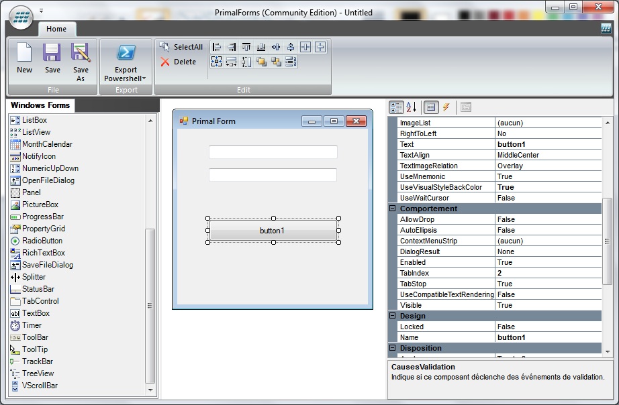Open the quick access toolbar dropdown arrow

pyautogui.click(x=41, y=11)
